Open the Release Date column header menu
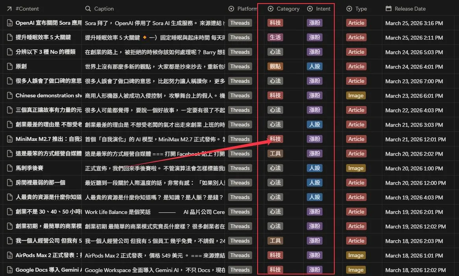This screenshot has width=459, height=276. coord(410,9)
